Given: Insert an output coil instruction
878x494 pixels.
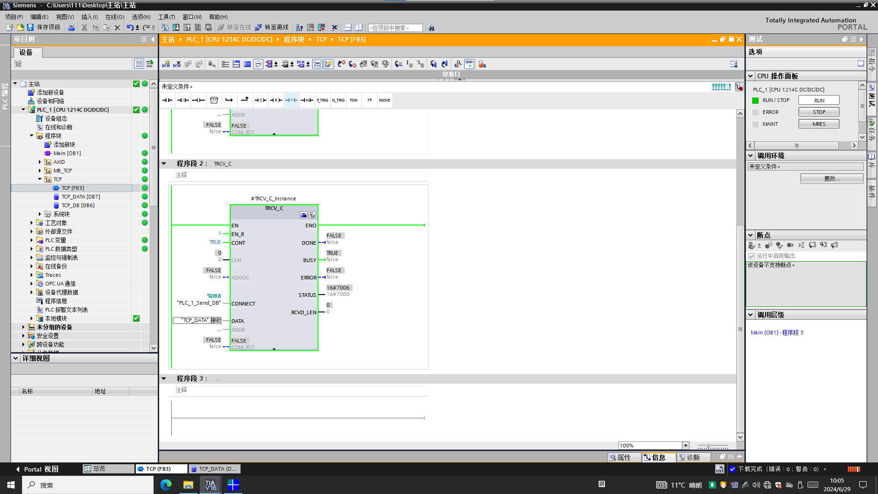Looking at the screenshot, I should 198,100.
